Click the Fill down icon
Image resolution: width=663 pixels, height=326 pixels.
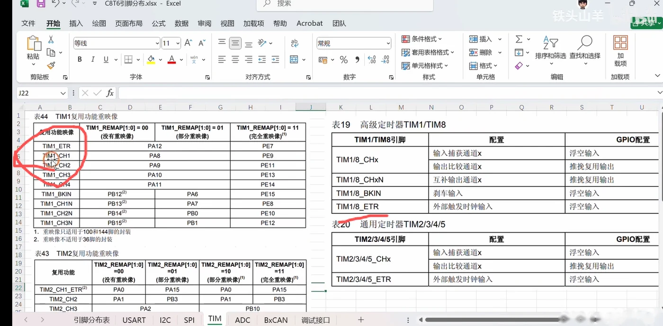pos(519,53)
